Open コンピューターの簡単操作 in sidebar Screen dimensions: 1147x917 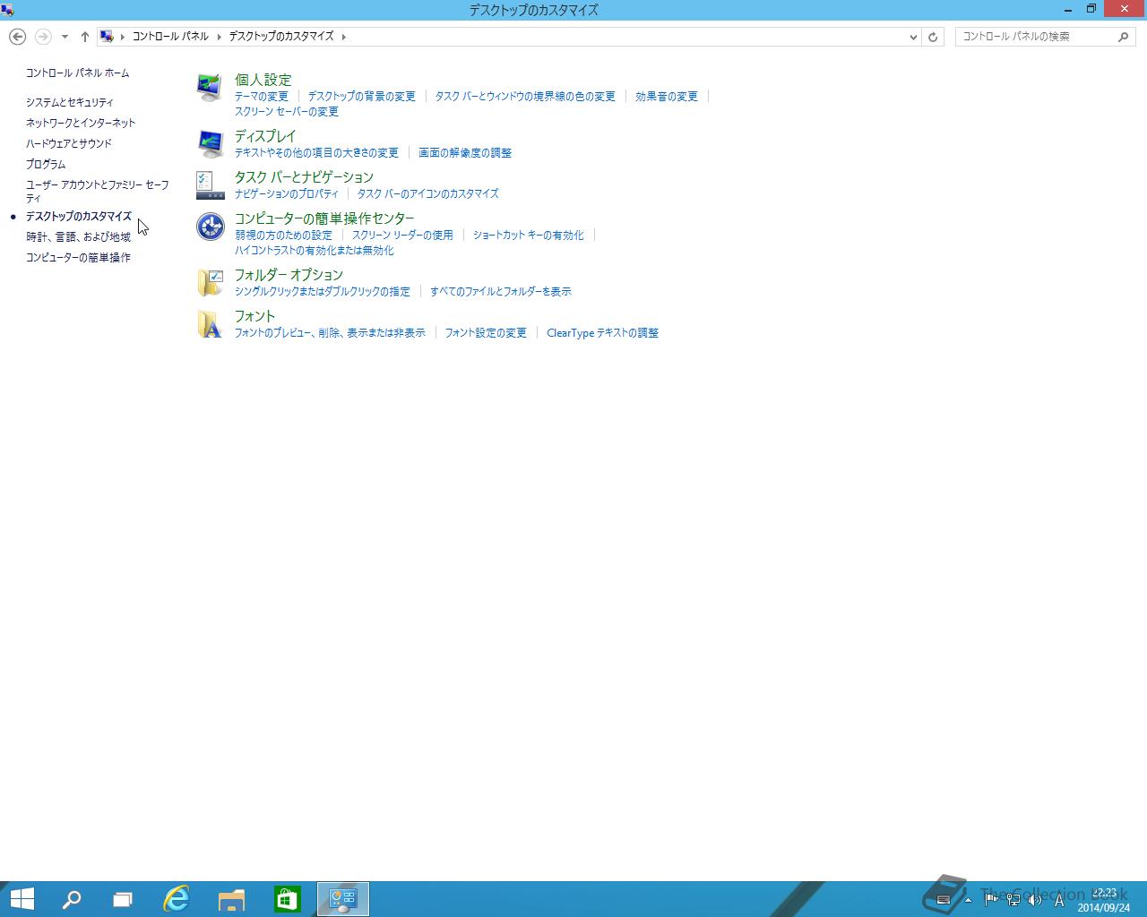[78, 258]
